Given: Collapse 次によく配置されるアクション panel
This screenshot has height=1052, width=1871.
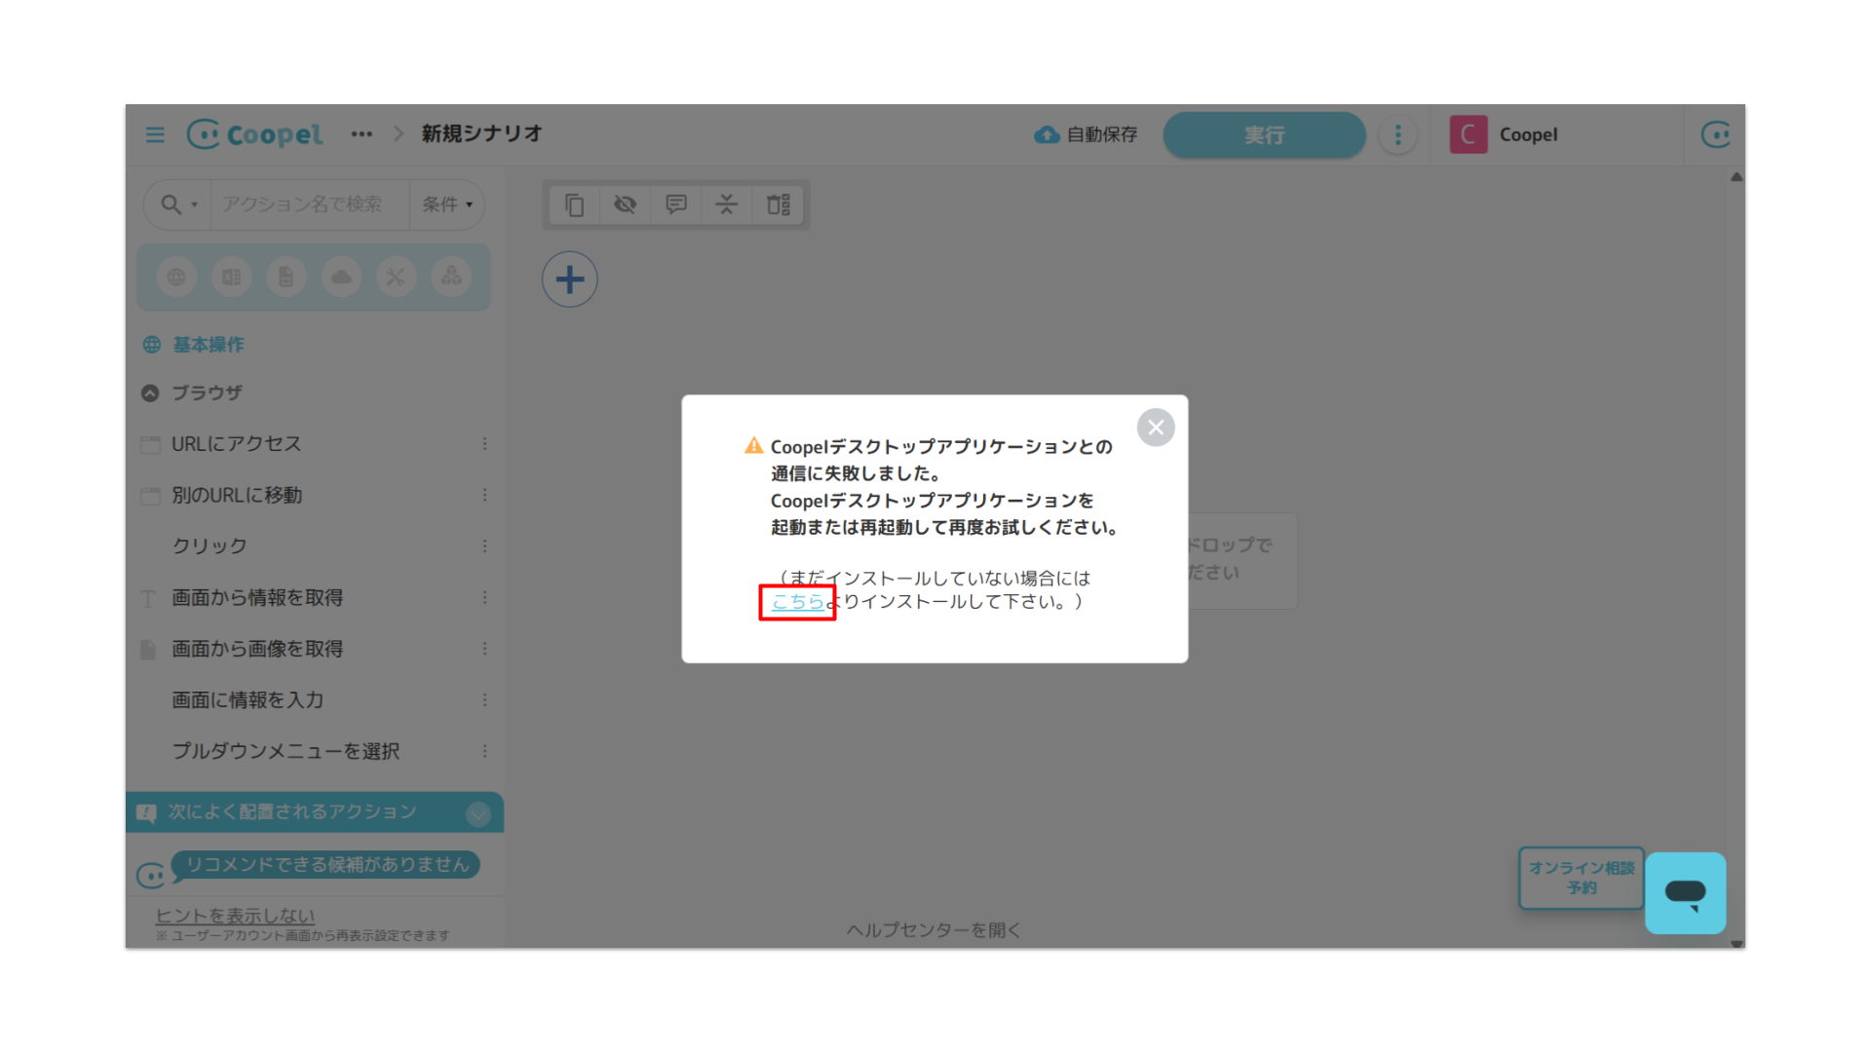Looking at the screenshot, I should coord(477,814).
